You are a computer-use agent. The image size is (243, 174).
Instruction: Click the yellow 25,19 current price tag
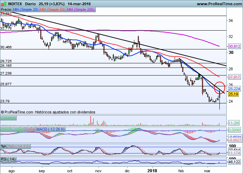click(233, 94)
